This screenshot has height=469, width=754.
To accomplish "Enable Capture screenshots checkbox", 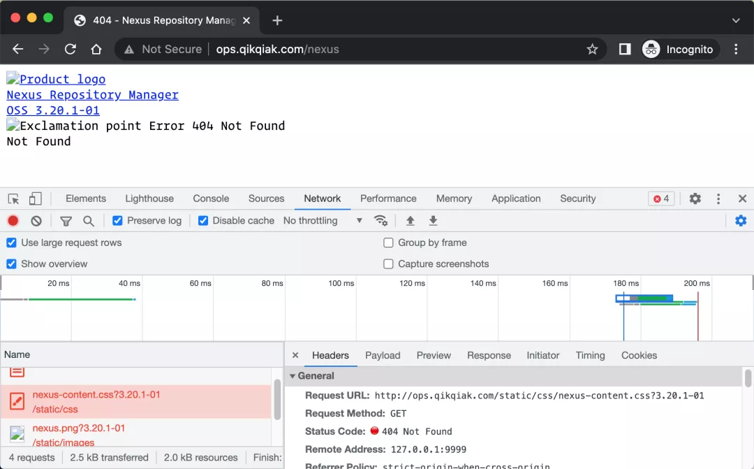I will pyautogui.click(x=389, y=264).
